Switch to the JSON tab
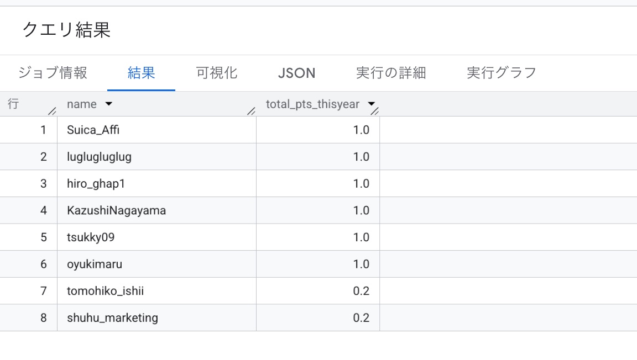 [x=296, y=73]
